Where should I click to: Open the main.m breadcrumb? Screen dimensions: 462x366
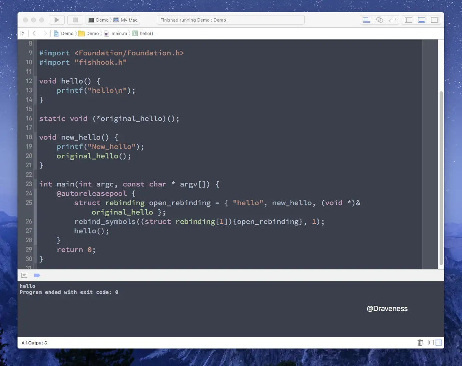pyautogui.click(x=116, y=33)
